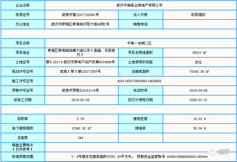Screen dimensions: 237x162
Task: Select issue date 2018-04-09
Action: (198, 90)
